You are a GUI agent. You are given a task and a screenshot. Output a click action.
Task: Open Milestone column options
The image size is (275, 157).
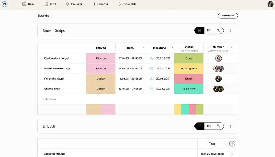172,48
